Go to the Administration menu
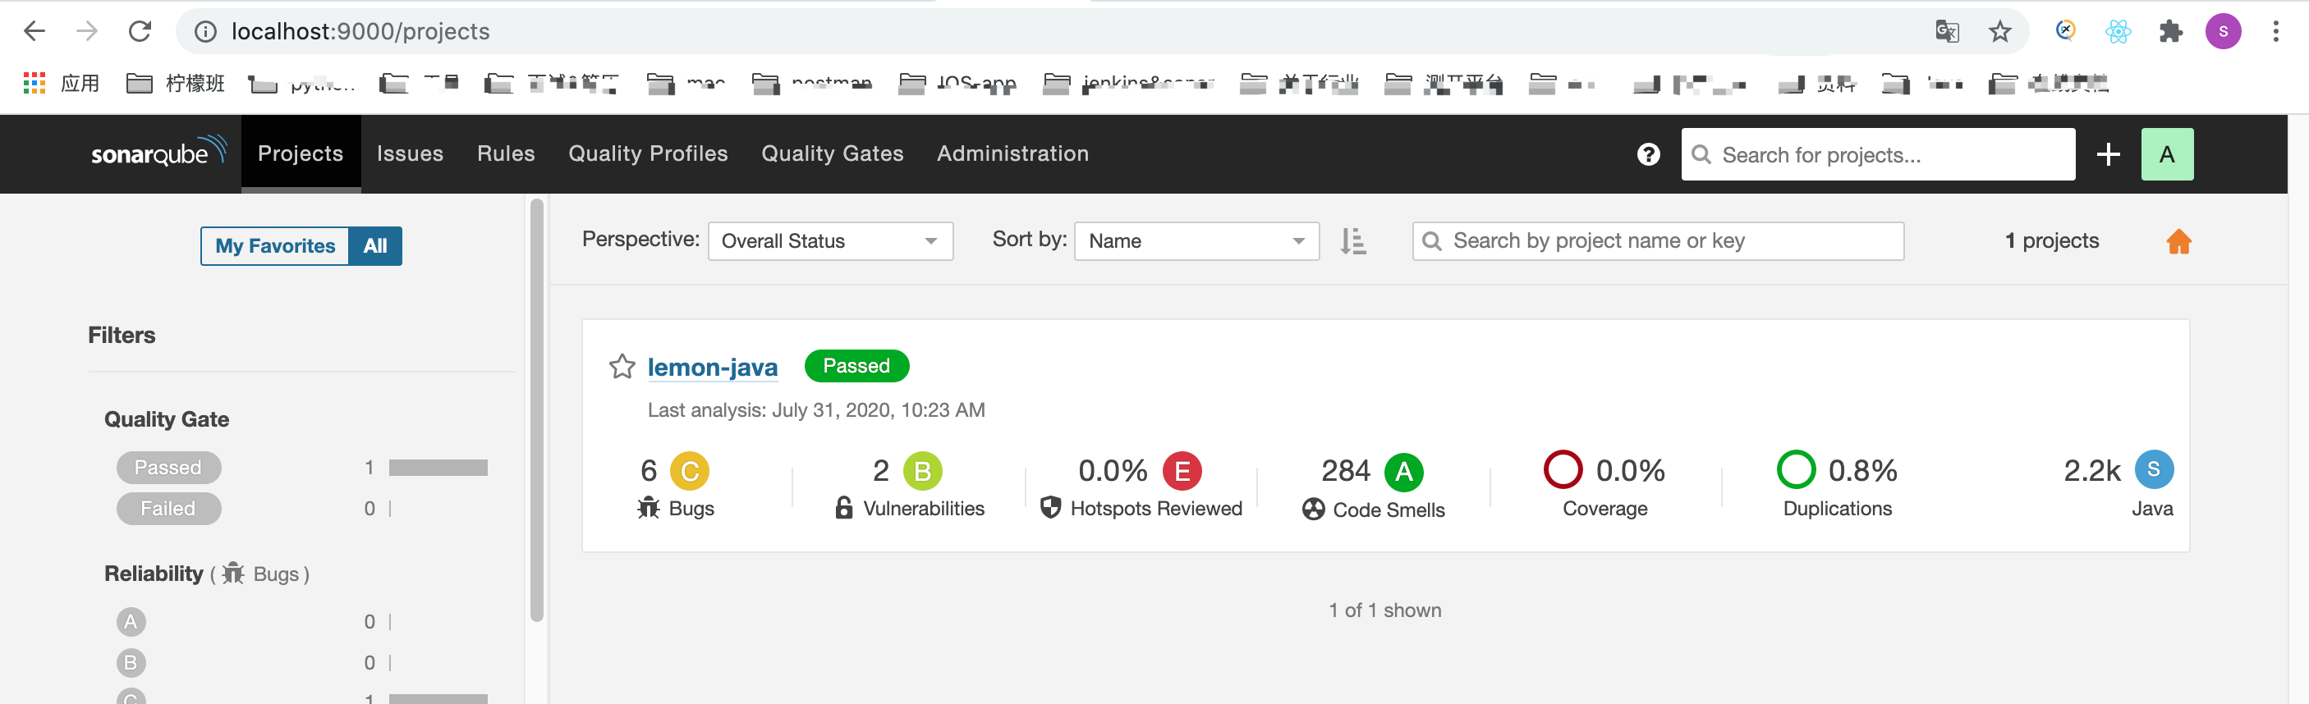The height and width of the screenshot is (704, 2309). [1012, 153]
